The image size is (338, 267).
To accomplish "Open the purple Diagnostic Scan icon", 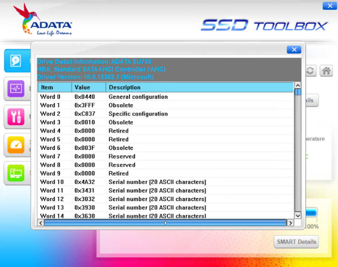I will (x=16, y=89).
